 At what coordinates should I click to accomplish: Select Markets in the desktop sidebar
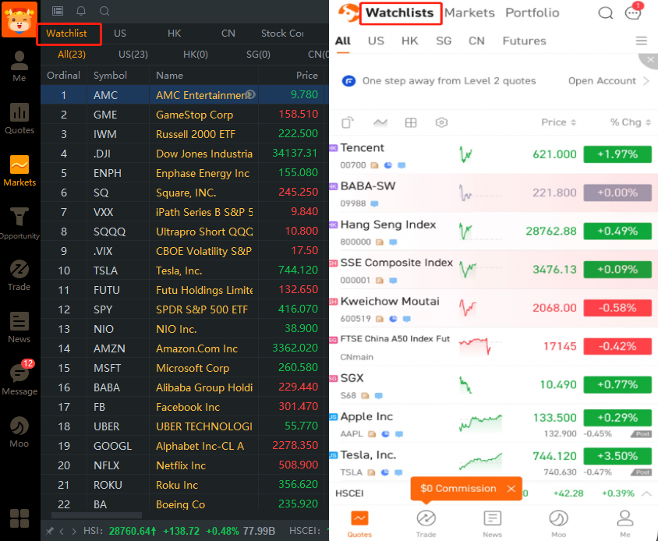click(x=19, y=171)
